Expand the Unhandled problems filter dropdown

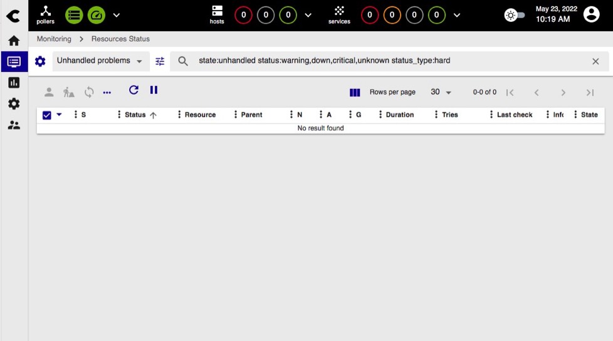coord(100,61)
